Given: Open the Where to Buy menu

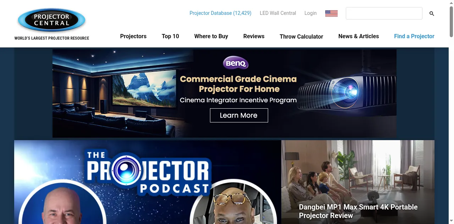Looking at the screenshot, I should 211,36.
